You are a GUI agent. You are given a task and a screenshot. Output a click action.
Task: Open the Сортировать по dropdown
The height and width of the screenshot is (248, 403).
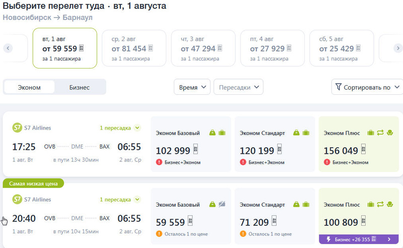point(367,87)
